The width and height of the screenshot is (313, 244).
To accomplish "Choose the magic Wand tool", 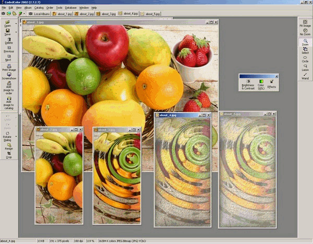I will (305, 76).
